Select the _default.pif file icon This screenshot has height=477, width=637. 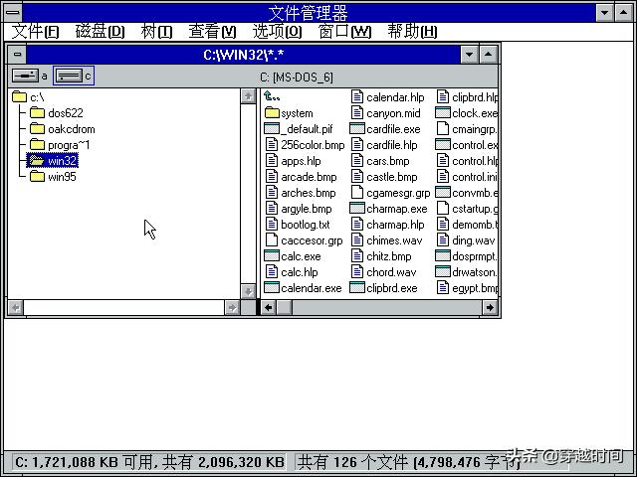point(272,129)
